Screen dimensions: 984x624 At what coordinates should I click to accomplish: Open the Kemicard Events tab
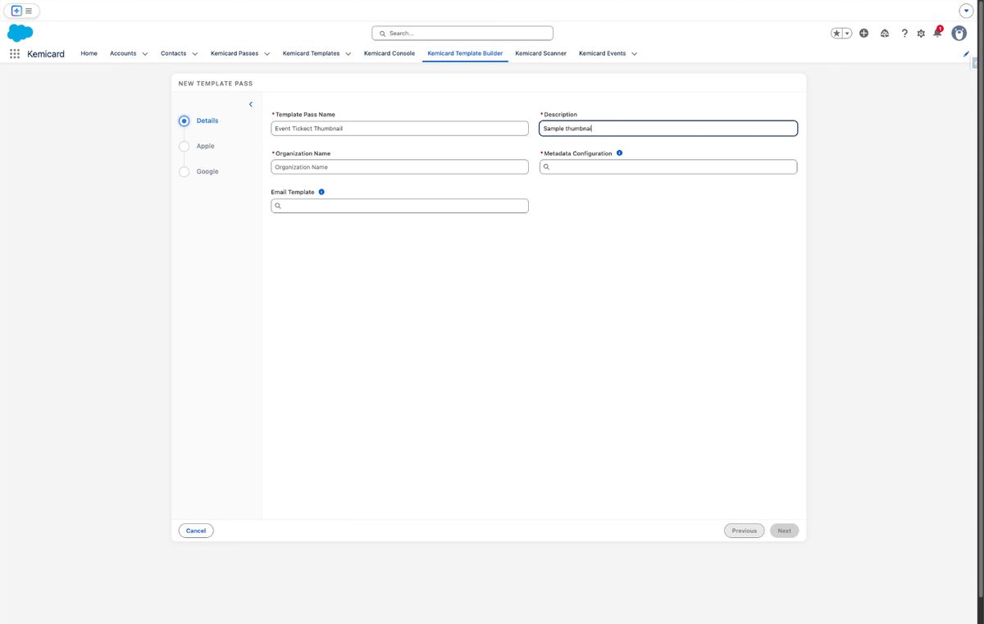click(x=603, y=53)
